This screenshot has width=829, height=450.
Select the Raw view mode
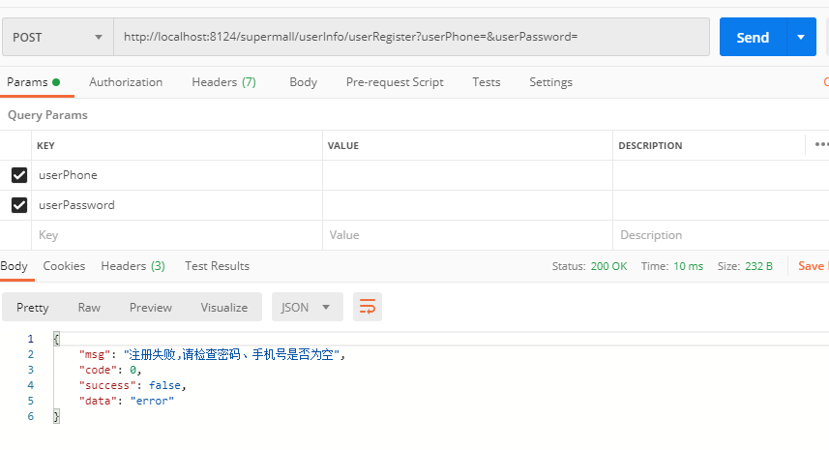(x=89, y=307)
